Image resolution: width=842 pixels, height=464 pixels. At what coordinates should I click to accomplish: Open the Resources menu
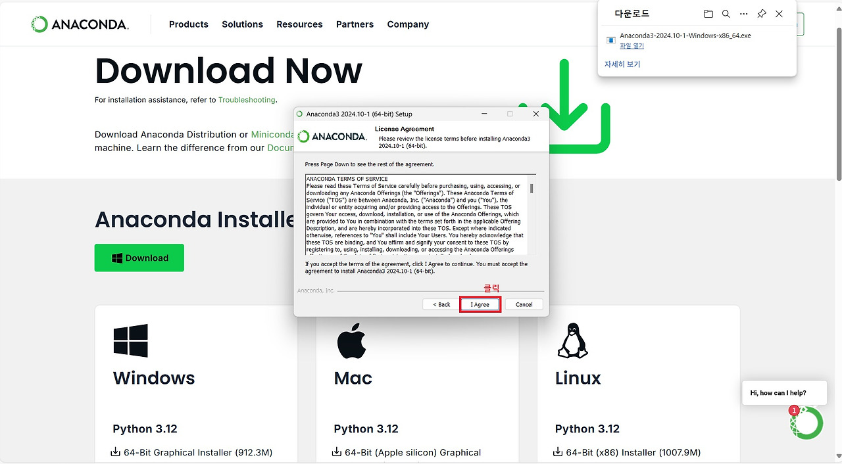click(299, 24)
